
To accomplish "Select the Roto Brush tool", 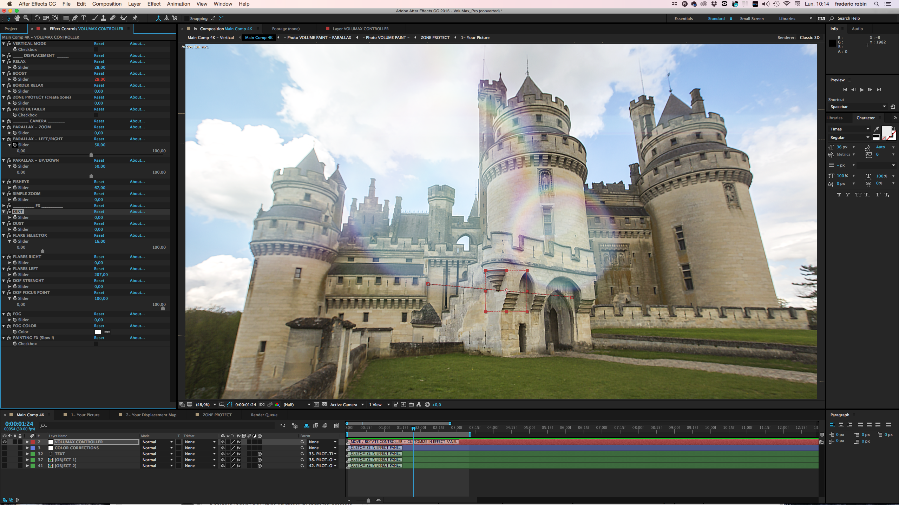I will [x=123, y=18].
